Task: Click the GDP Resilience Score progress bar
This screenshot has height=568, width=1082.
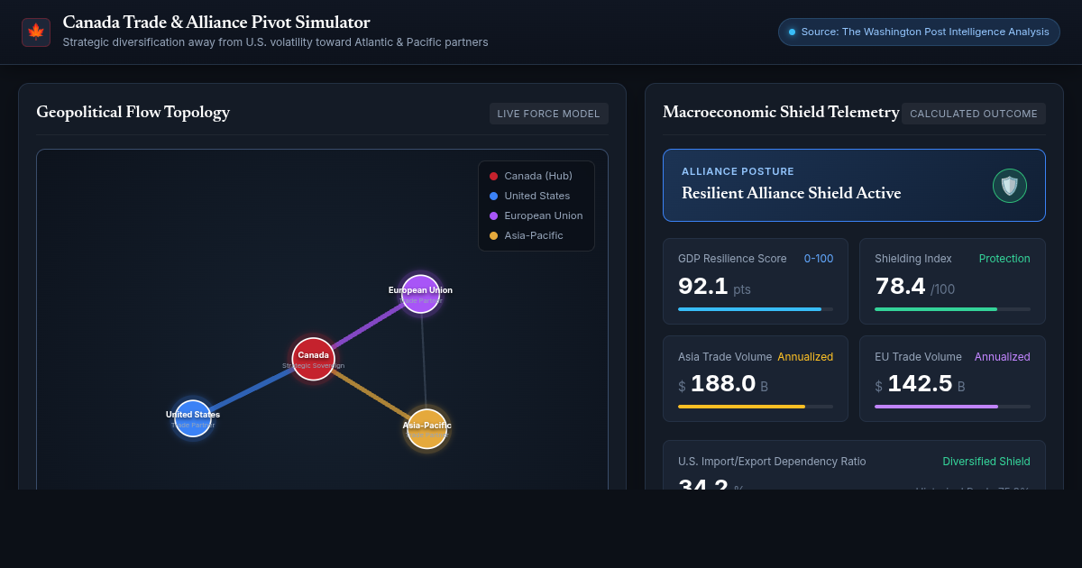Action: point(756,309)
